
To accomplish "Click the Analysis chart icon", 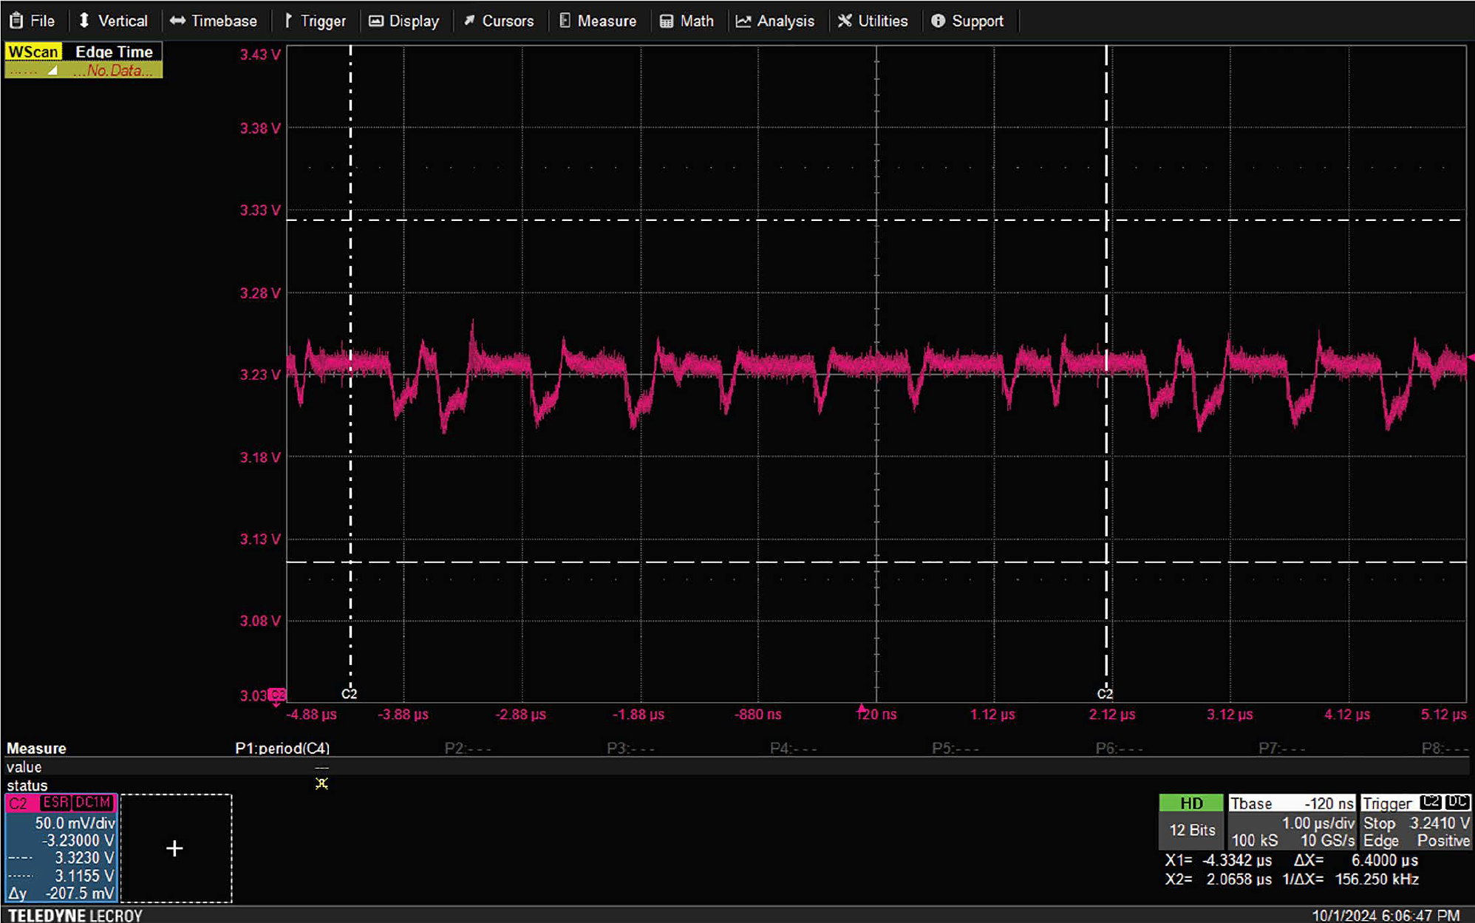I will pos(743,21).
